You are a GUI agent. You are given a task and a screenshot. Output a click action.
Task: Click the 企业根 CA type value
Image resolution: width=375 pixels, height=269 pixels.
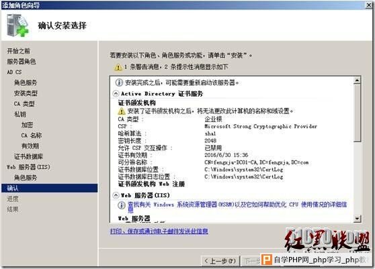[x=213, y=119]
